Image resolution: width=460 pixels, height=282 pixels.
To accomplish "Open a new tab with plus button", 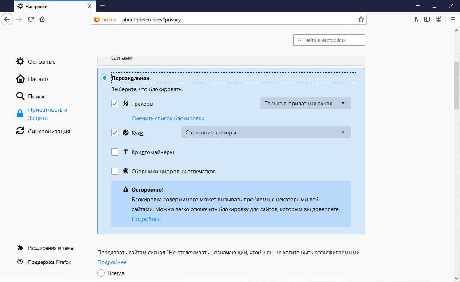I will coord(102,6).
